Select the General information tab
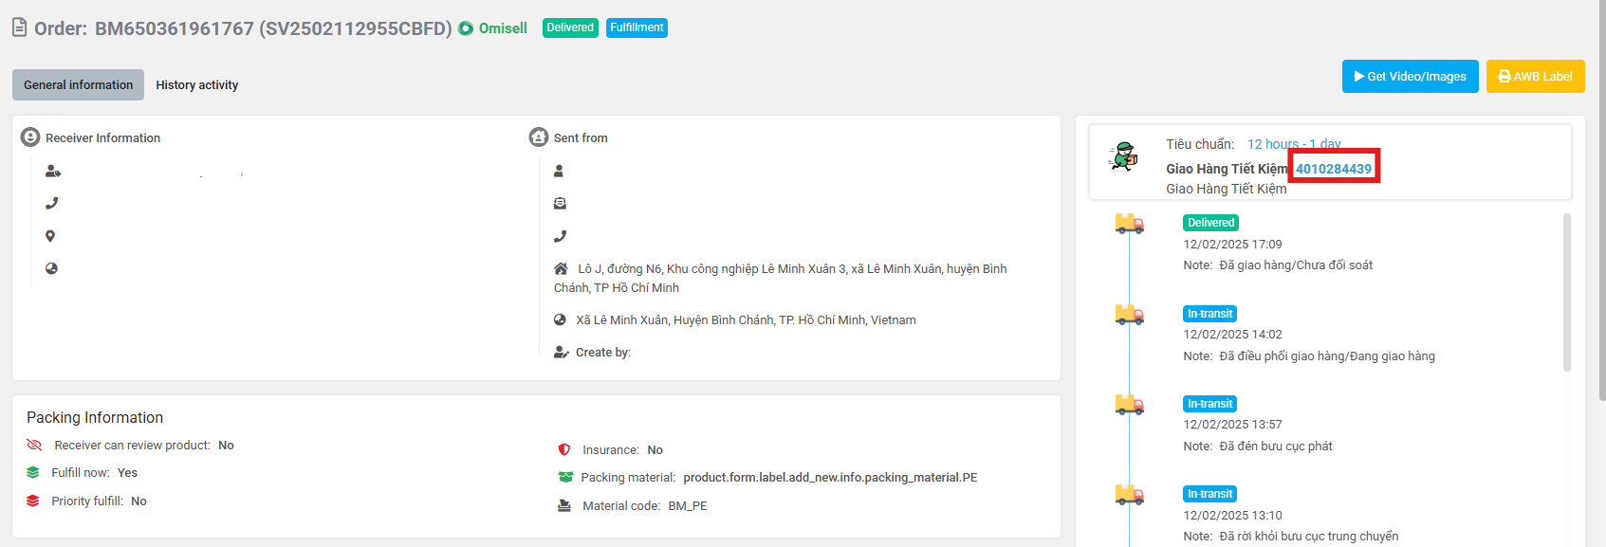 point(78,84)
